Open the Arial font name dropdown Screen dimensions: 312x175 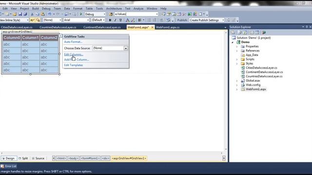pyautogui.click(x=88, y=20)
